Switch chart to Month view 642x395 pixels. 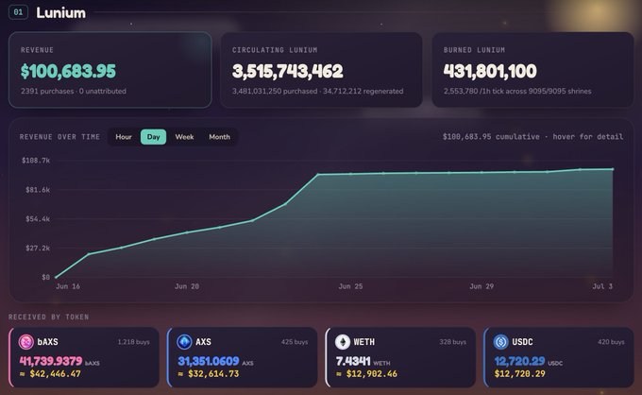pos(219,137)
